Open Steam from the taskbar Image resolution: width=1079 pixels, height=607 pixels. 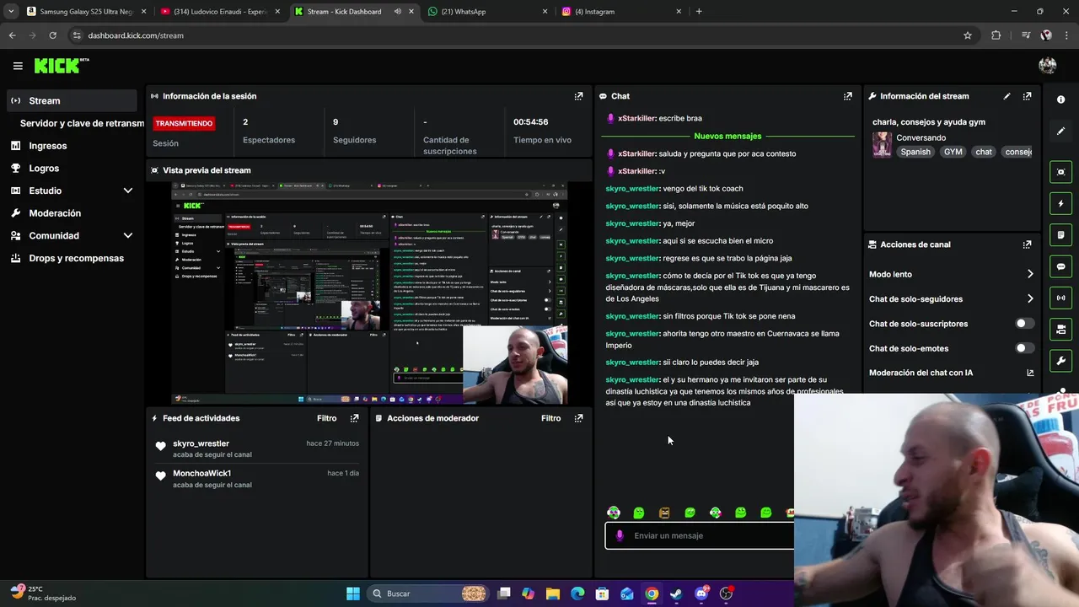[676, 594]
